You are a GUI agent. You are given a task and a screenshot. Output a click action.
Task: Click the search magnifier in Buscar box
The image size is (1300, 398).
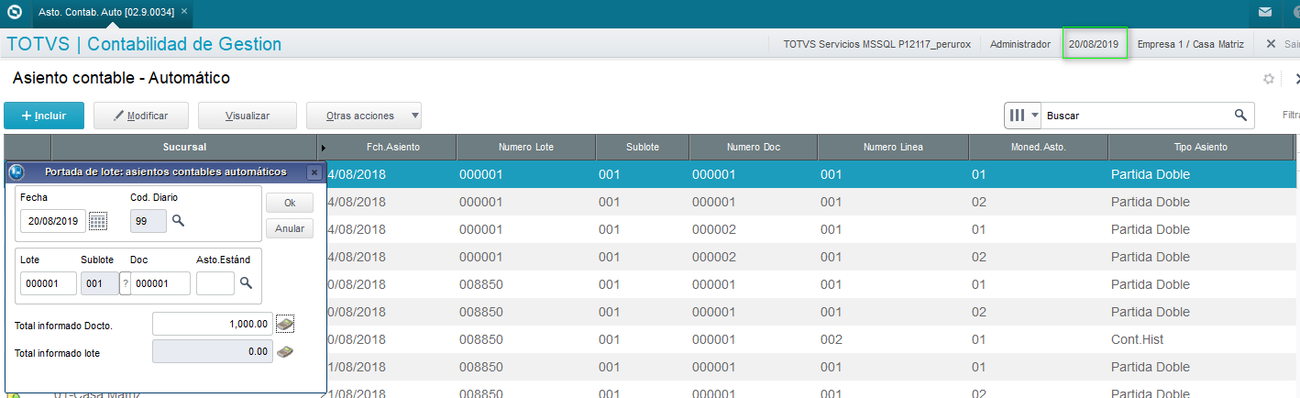click(1240, 116)
